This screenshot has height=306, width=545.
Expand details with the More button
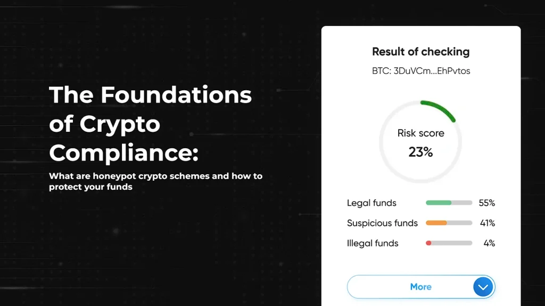(421, 287)
